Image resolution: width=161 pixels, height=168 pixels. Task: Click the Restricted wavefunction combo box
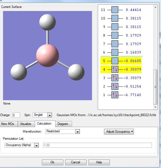click(x=63, y=132)
